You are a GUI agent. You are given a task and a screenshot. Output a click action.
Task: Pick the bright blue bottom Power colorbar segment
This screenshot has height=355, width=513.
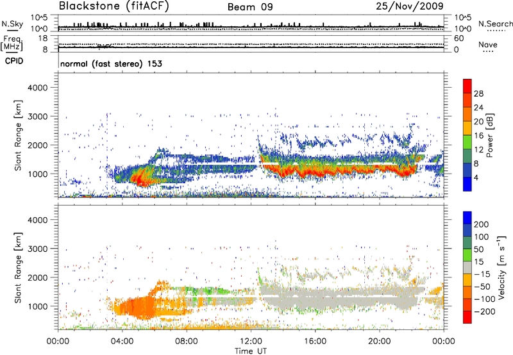point(467,184)
